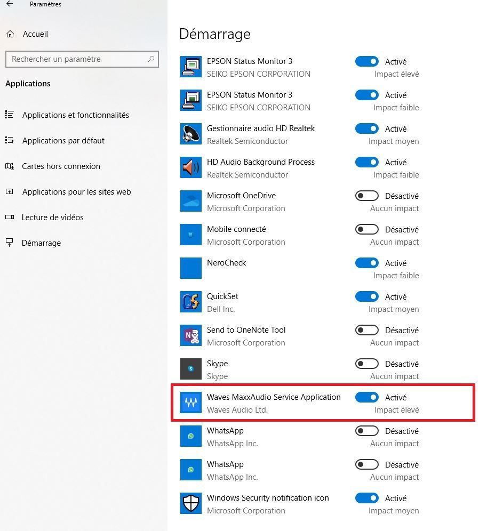Click the HD Audio Background Process label
The width and height of the screenshot is (487, 531).
261,162
